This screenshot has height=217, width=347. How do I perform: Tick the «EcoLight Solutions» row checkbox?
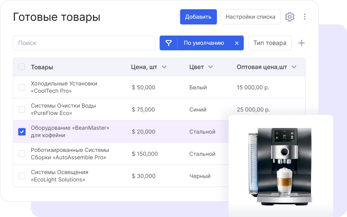tap(22, 176)
